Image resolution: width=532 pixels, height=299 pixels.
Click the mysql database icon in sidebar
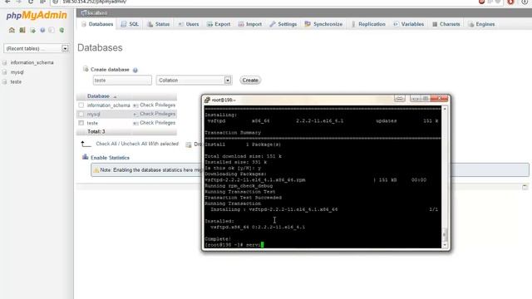tap(5, 72)
